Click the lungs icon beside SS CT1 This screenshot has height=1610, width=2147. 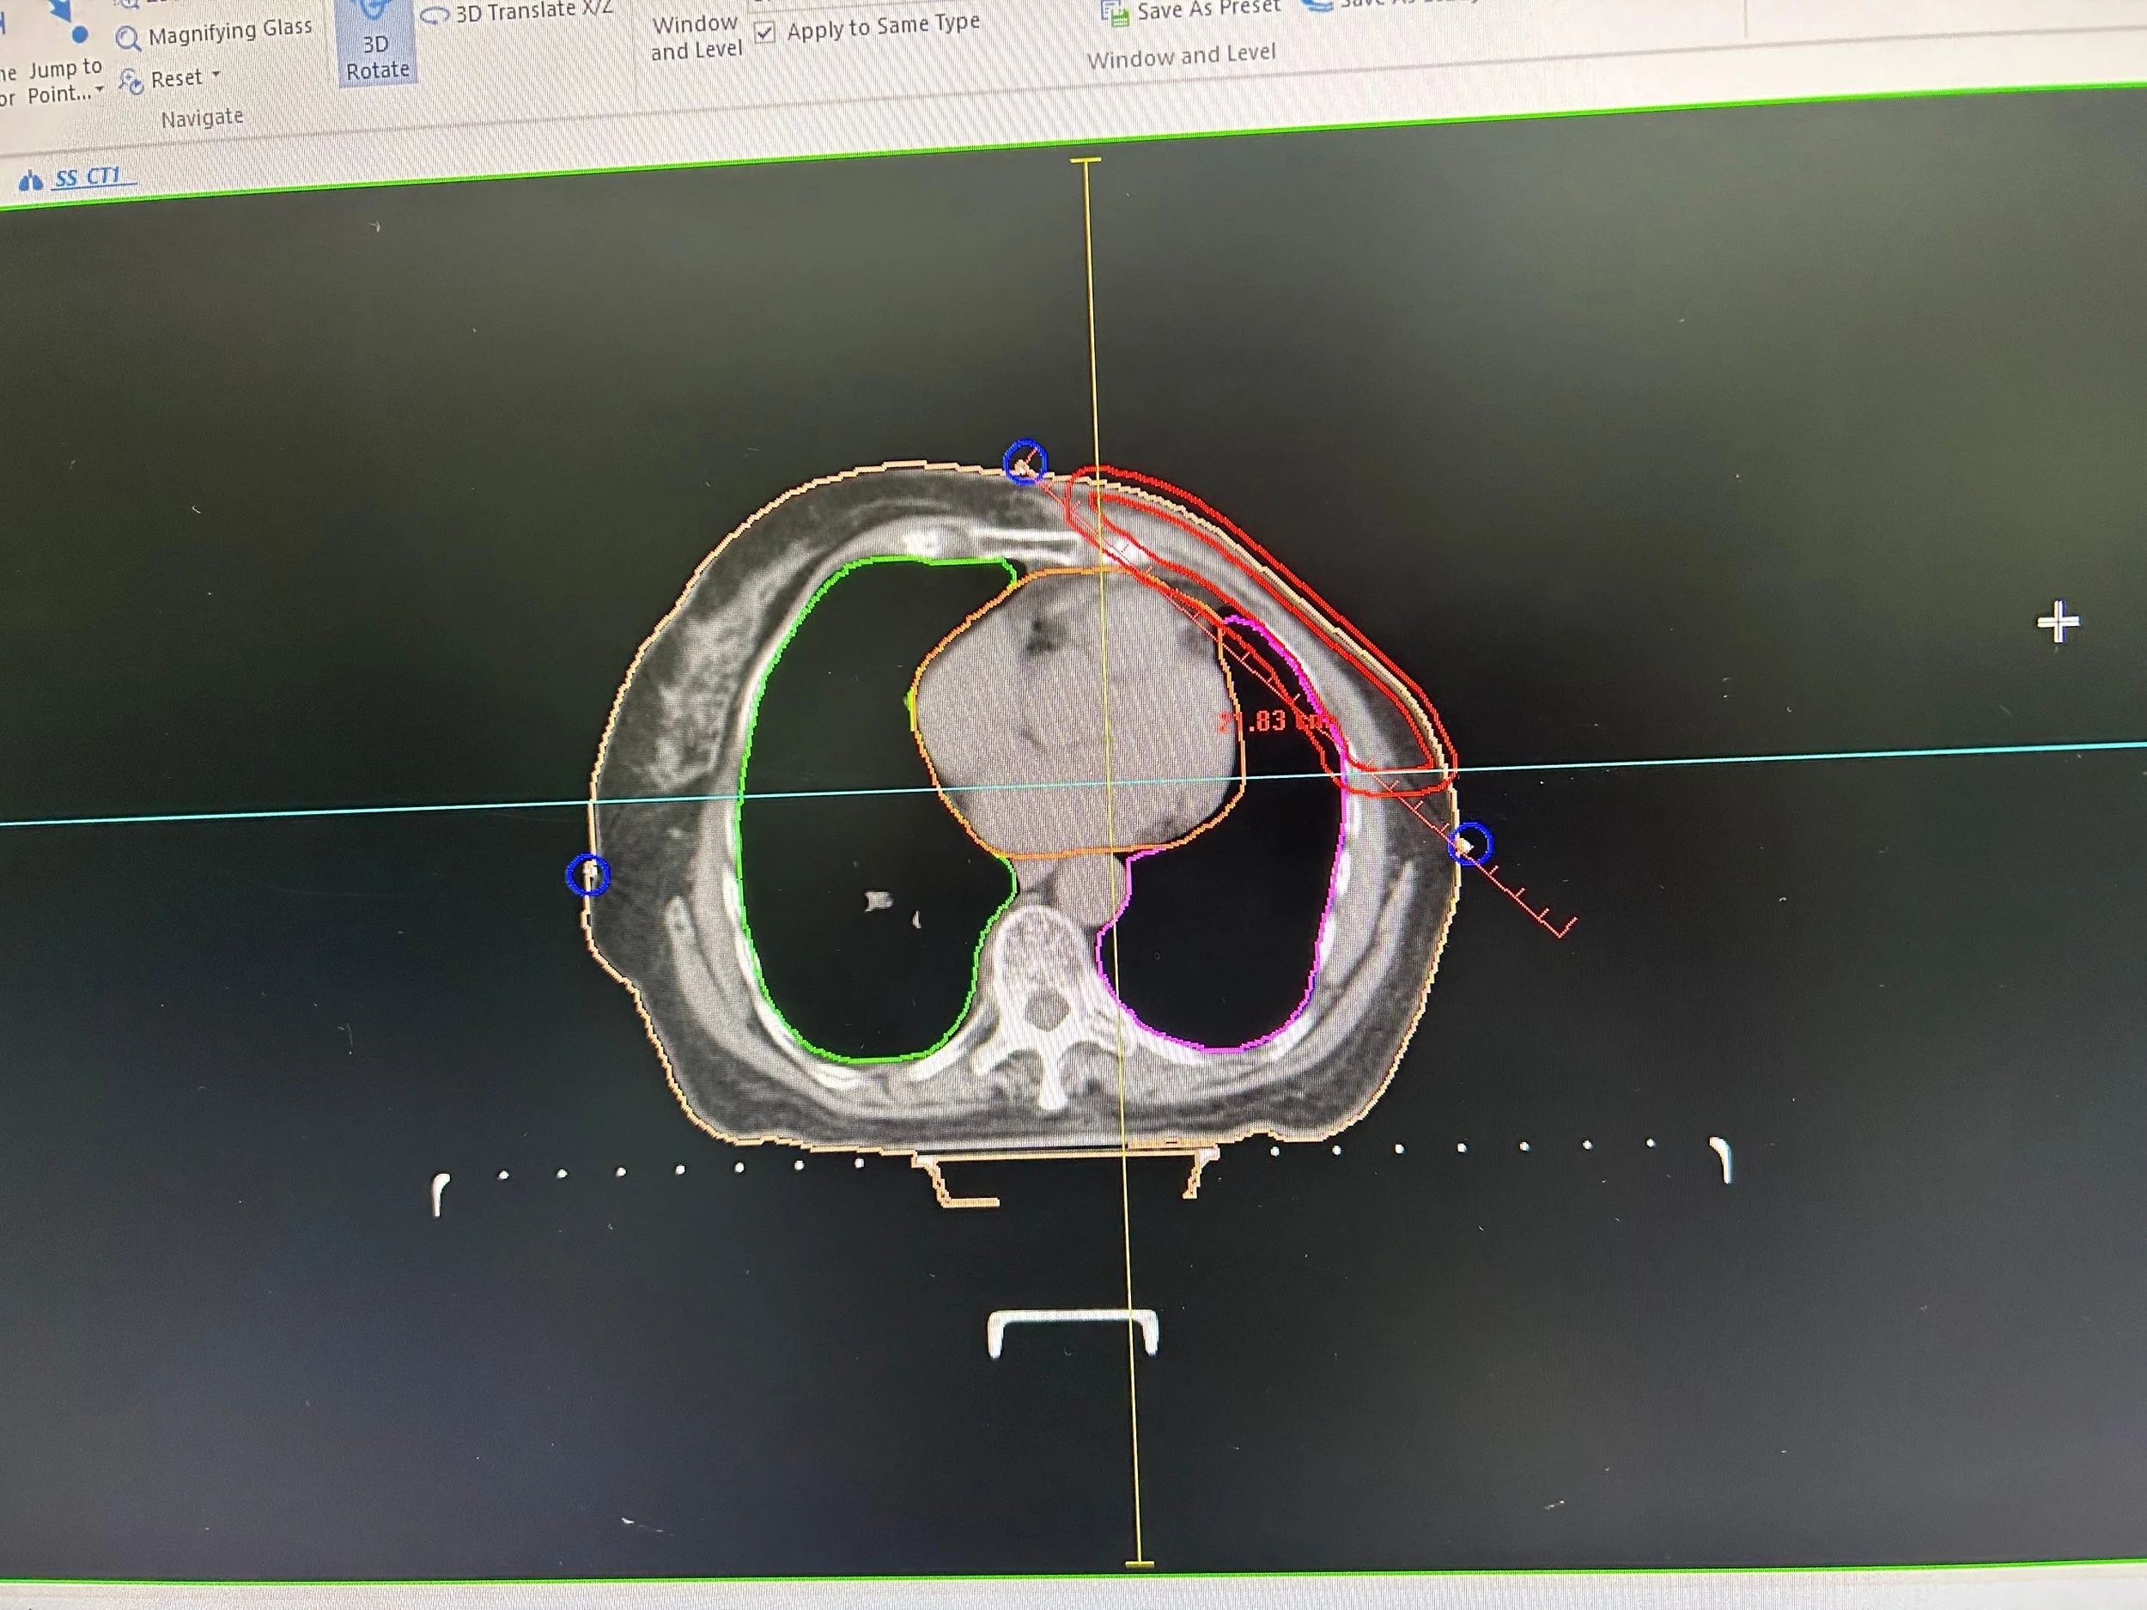click(x=30, y=180)
